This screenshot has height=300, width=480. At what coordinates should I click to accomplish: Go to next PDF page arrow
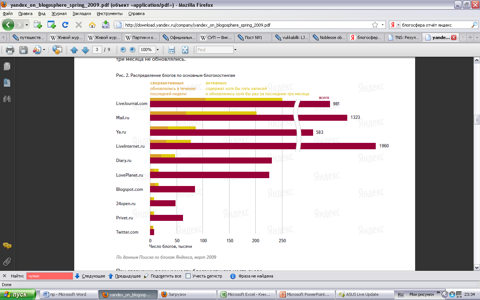click(x=85, y=50)
